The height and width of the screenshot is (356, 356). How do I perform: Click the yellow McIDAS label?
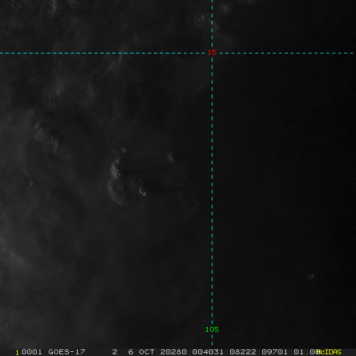(330, 352)
